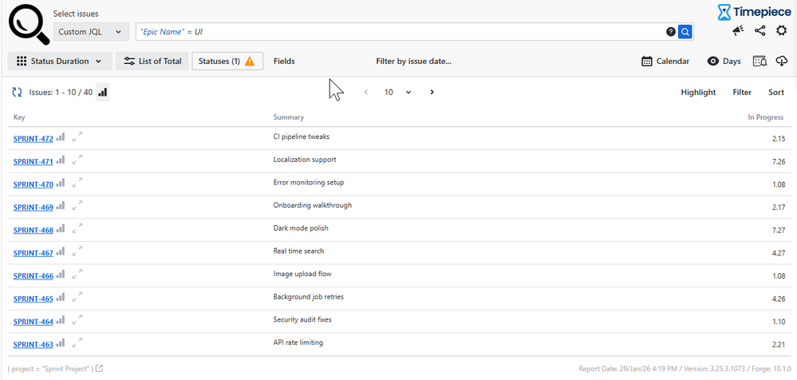This screenshot has width=797, height=380.
Task: Show bar chart for SPRINT-470
Action: [x=61, y=183]
